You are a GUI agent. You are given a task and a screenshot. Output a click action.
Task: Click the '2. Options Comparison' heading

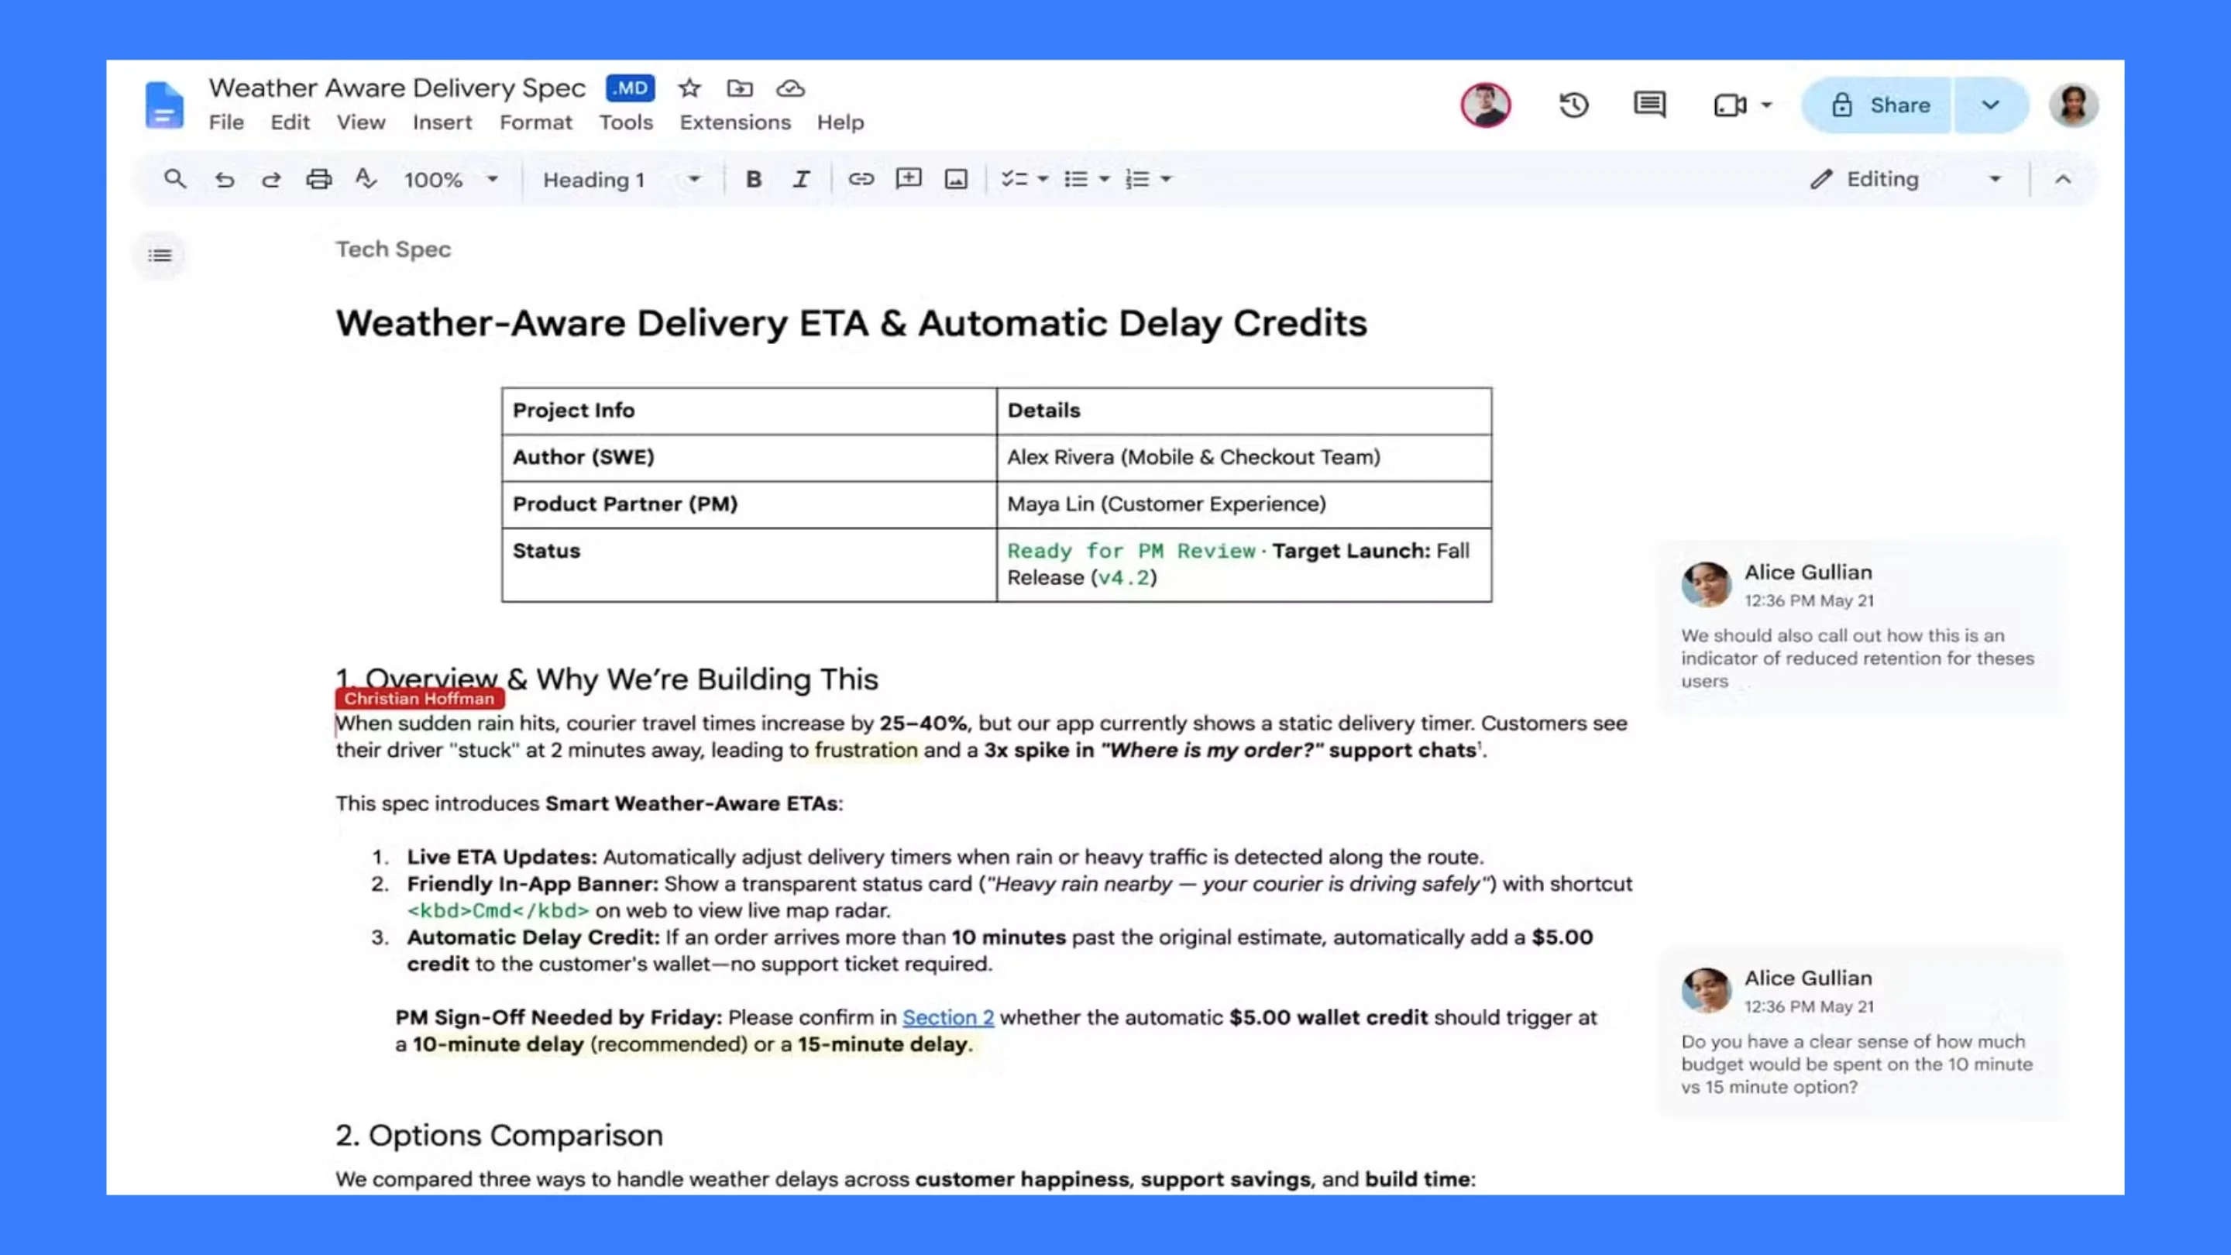(499, 1136)
